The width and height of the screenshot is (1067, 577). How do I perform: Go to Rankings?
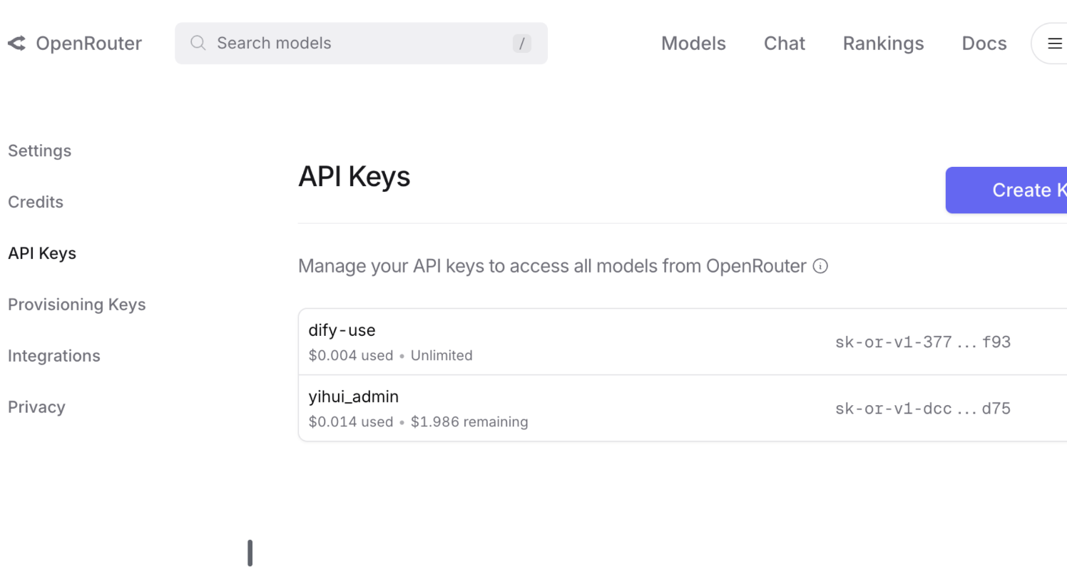coord(883,44)
